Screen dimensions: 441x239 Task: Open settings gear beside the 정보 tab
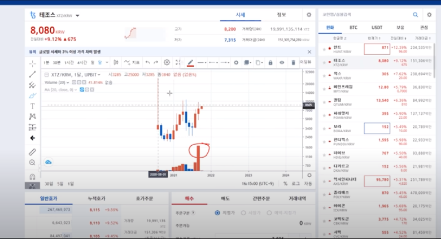click(309, 15)
